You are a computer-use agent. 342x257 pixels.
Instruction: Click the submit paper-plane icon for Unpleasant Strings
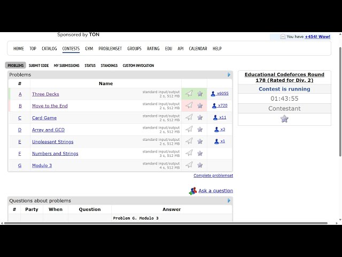[189, 141]
